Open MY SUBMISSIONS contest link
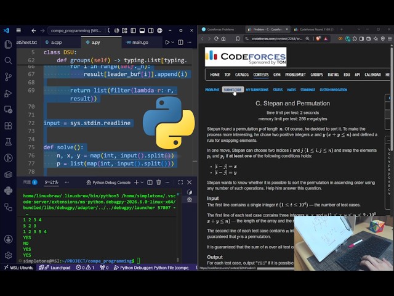Image resolution: width=394 pixels, height=296 pixels. tap(257, 89)
